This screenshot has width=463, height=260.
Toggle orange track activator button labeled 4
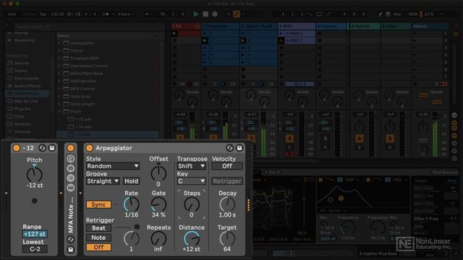[x=289, y=138]
